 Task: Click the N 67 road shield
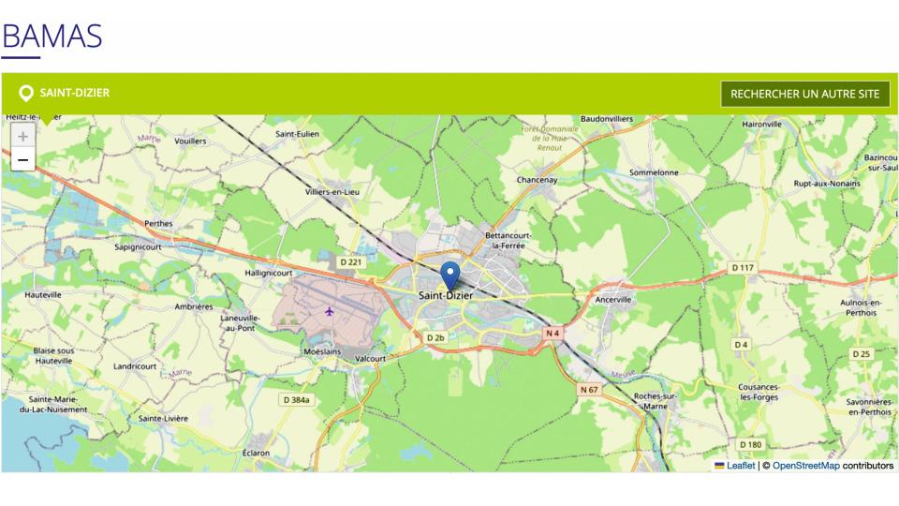[x=589, y=390]
